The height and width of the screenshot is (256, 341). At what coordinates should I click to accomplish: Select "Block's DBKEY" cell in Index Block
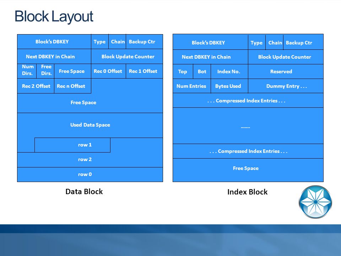point(211,42)
